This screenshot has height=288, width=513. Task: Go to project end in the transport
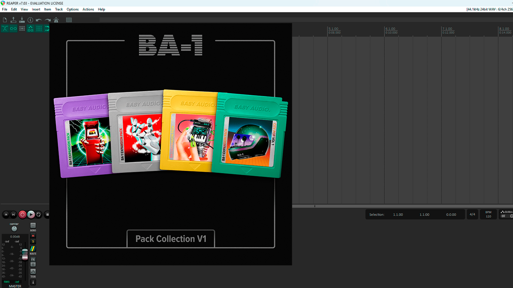pyautogui.click(x=14, y=214)
